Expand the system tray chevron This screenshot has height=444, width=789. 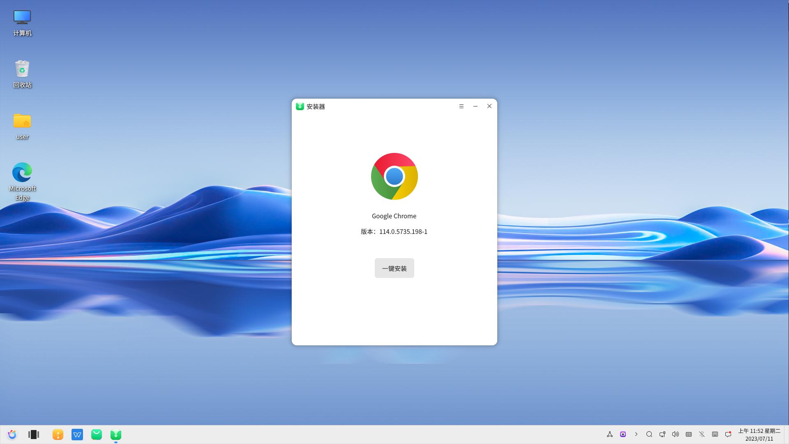636,434
